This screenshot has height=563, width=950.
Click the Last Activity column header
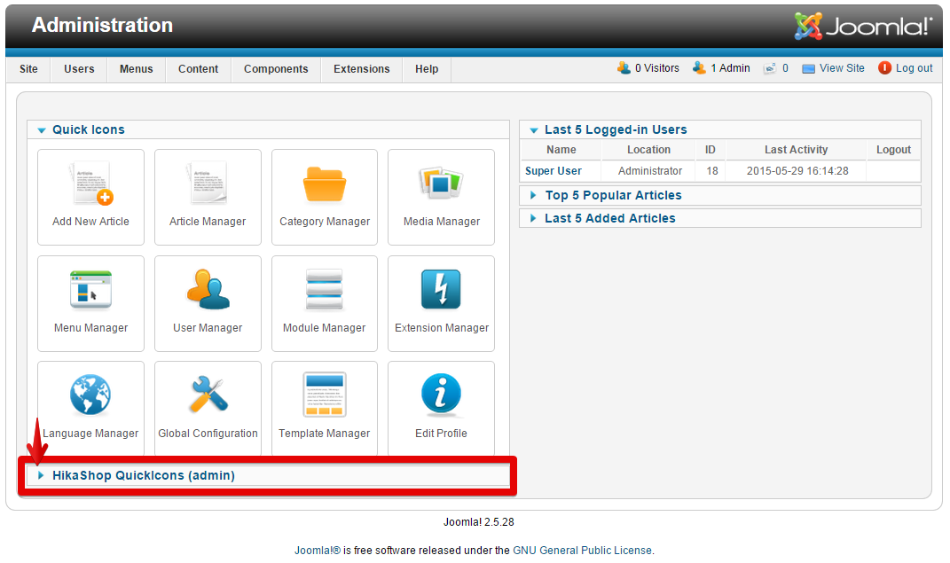click(797, 150)
